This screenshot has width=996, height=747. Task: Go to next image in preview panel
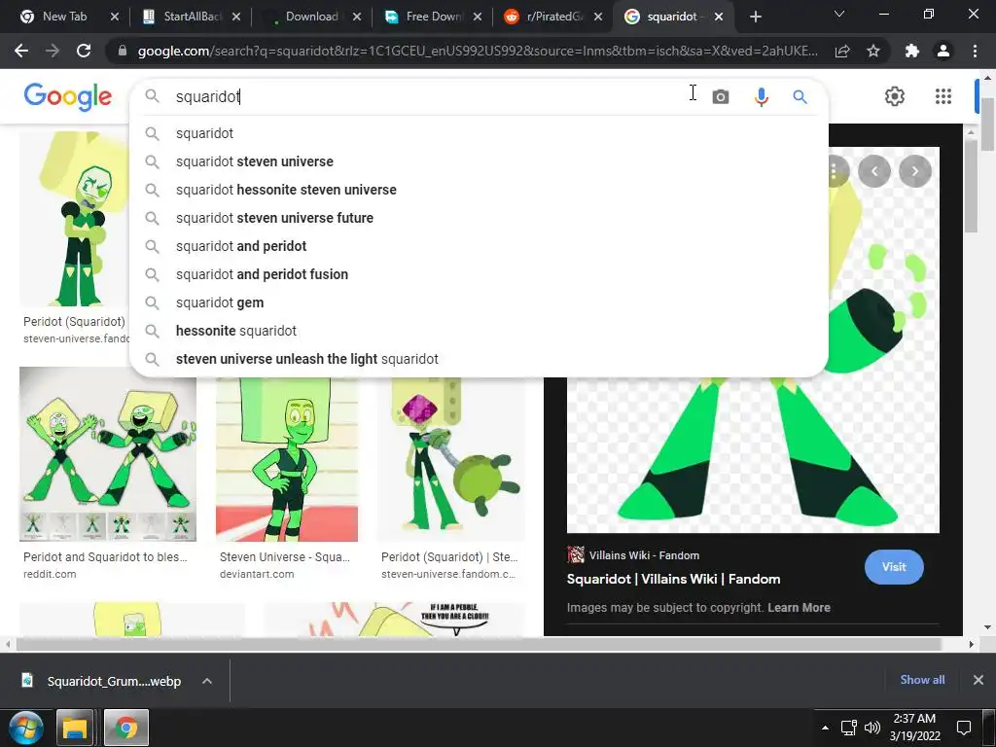914,171
